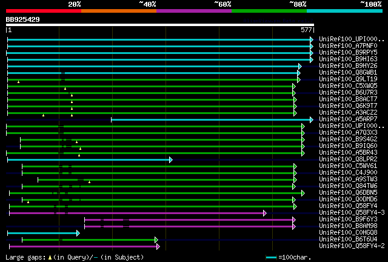Open the UniRef100_B6U7R3 hit label

pos(348,93)
